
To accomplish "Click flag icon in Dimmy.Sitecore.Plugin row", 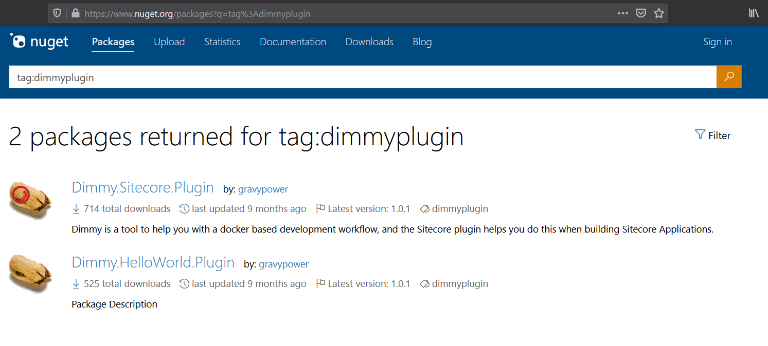I will (x=320, y=209).
